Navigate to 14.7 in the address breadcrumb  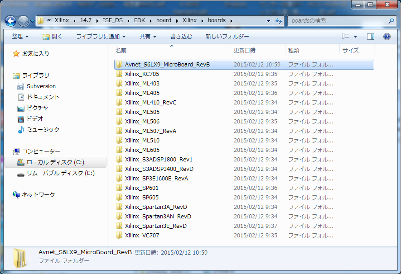[x=86, y=20]
